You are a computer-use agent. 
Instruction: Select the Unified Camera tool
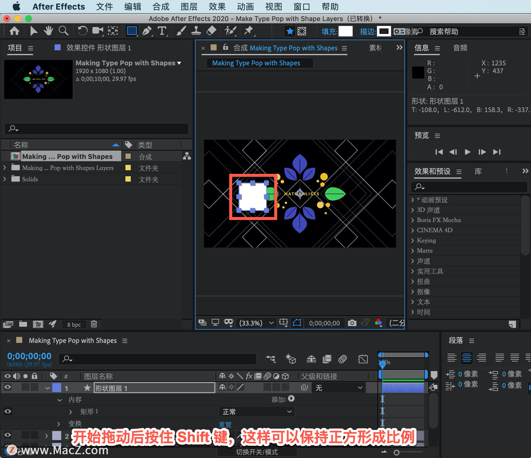(x=97, y=31)
